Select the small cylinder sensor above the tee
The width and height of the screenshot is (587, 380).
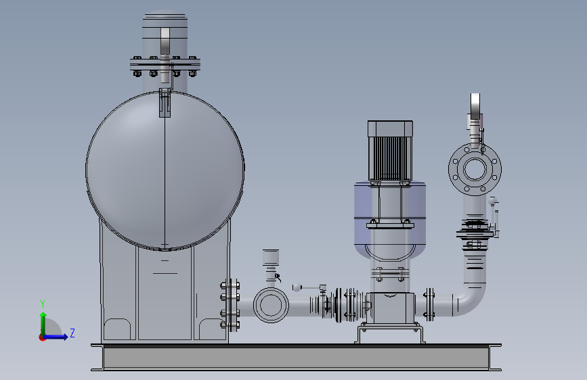271,258
